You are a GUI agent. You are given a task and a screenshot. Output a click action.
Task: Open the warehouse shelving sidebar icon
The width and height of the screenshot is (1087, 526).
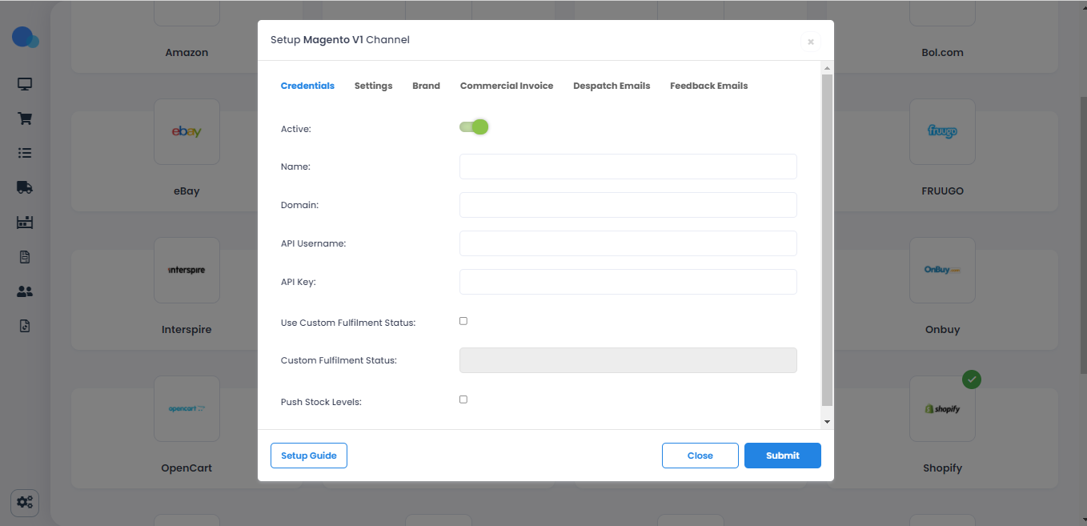pyautogui.click(x=25, y=223)
